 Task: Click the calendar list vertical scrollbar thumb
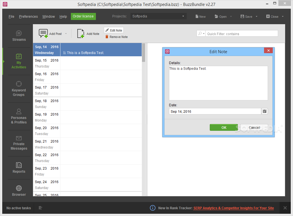(143, 53)
